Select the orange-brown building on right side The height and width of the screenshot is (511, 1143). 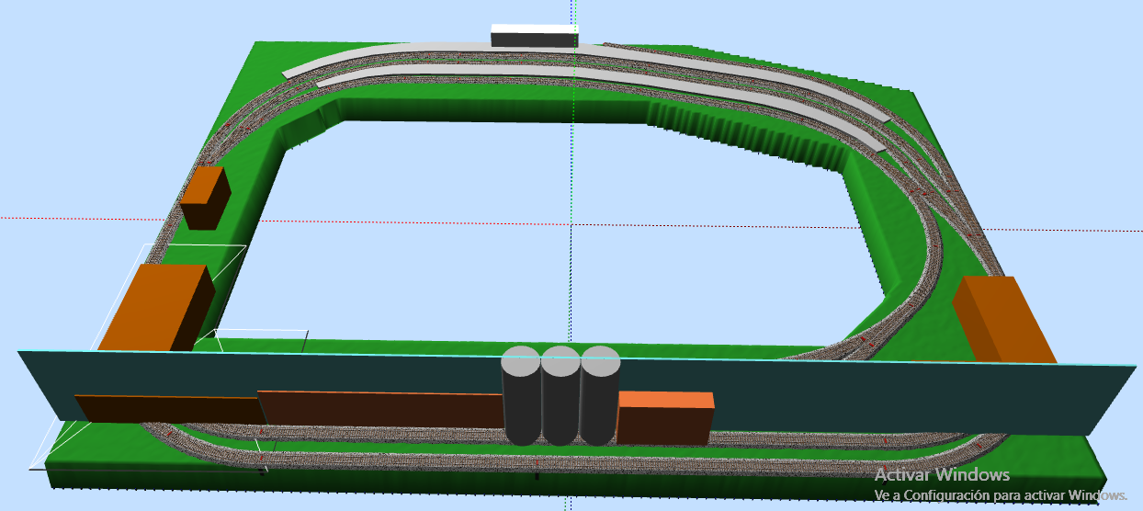(1003, 319)
